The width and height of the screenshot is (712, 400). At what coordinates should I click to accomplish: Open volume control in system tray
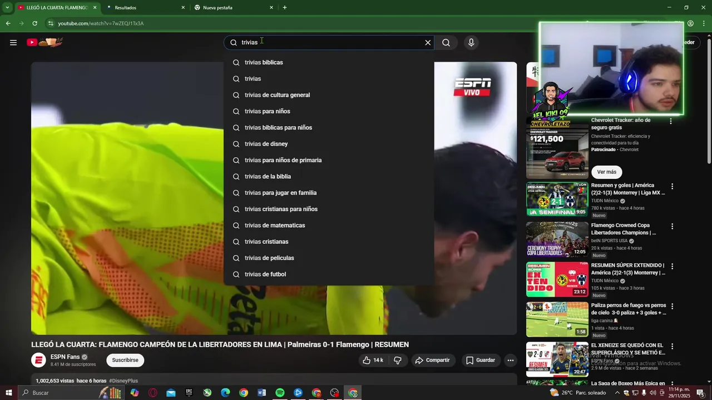[654, 393]
